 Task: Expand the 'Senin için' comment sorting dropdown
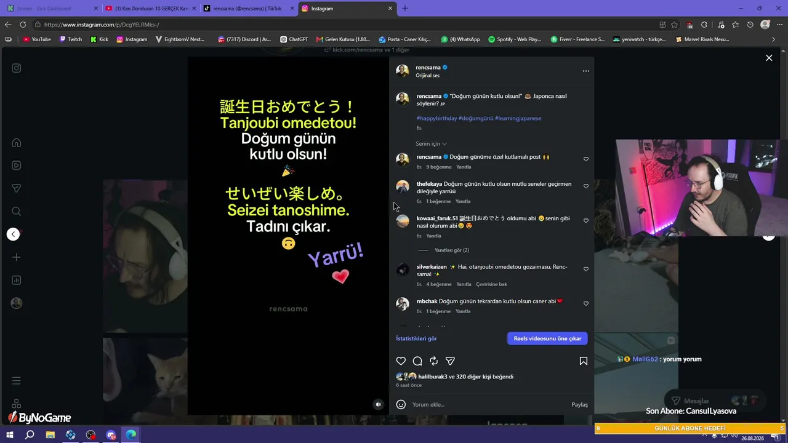coord(431,144)
